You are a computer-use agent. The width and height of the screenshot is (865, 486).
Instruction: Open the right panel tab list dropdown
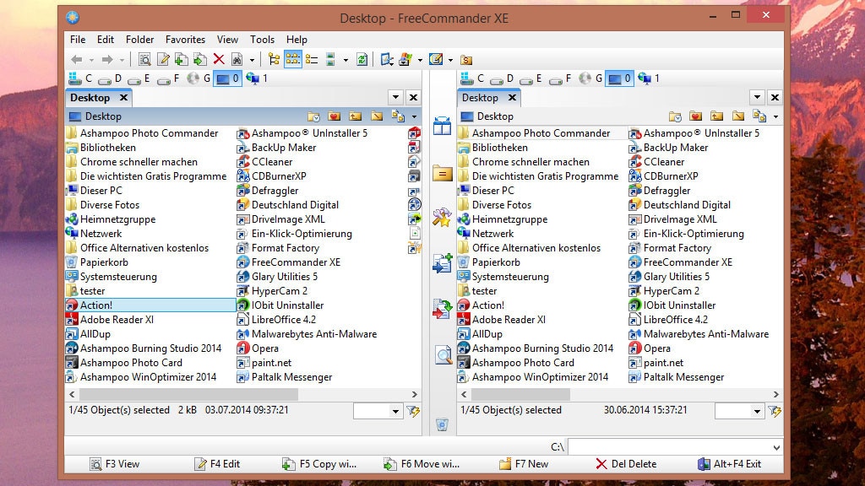757,98
